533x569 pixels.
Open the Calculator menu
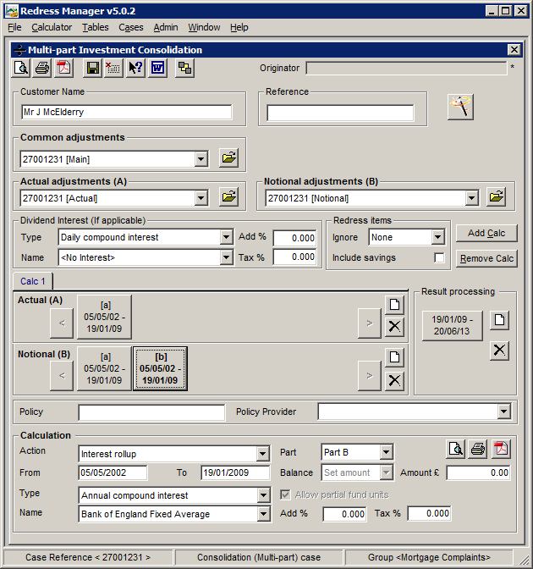pos(52,27)
